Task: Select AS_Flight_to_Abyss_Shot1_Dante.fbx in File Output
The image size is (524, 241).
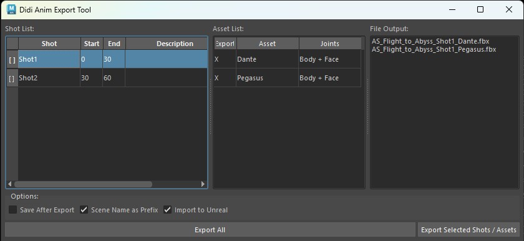Action: (x=430, y=41)
